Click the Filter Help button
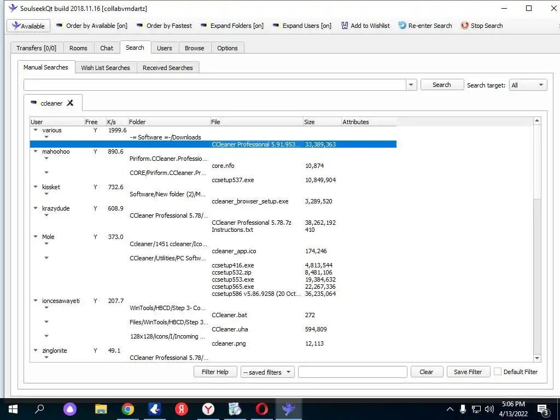 pyautogui.click(x=215, y=372)
